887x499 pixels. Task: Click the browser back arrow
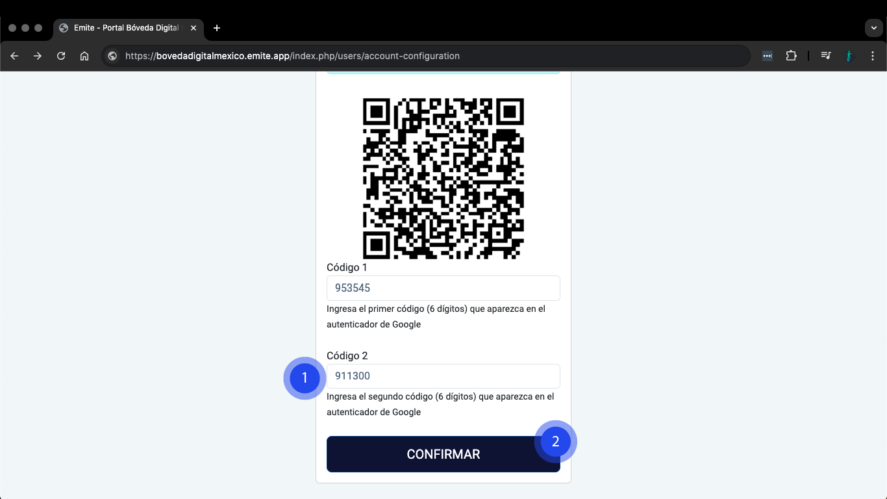(x=14, y=56)
